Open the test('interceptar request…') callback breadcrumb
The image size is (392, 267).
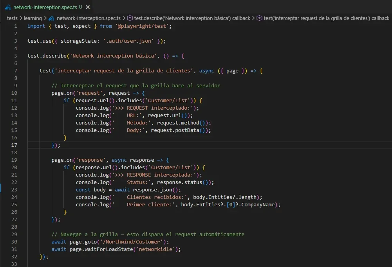[x=326, y=18]
